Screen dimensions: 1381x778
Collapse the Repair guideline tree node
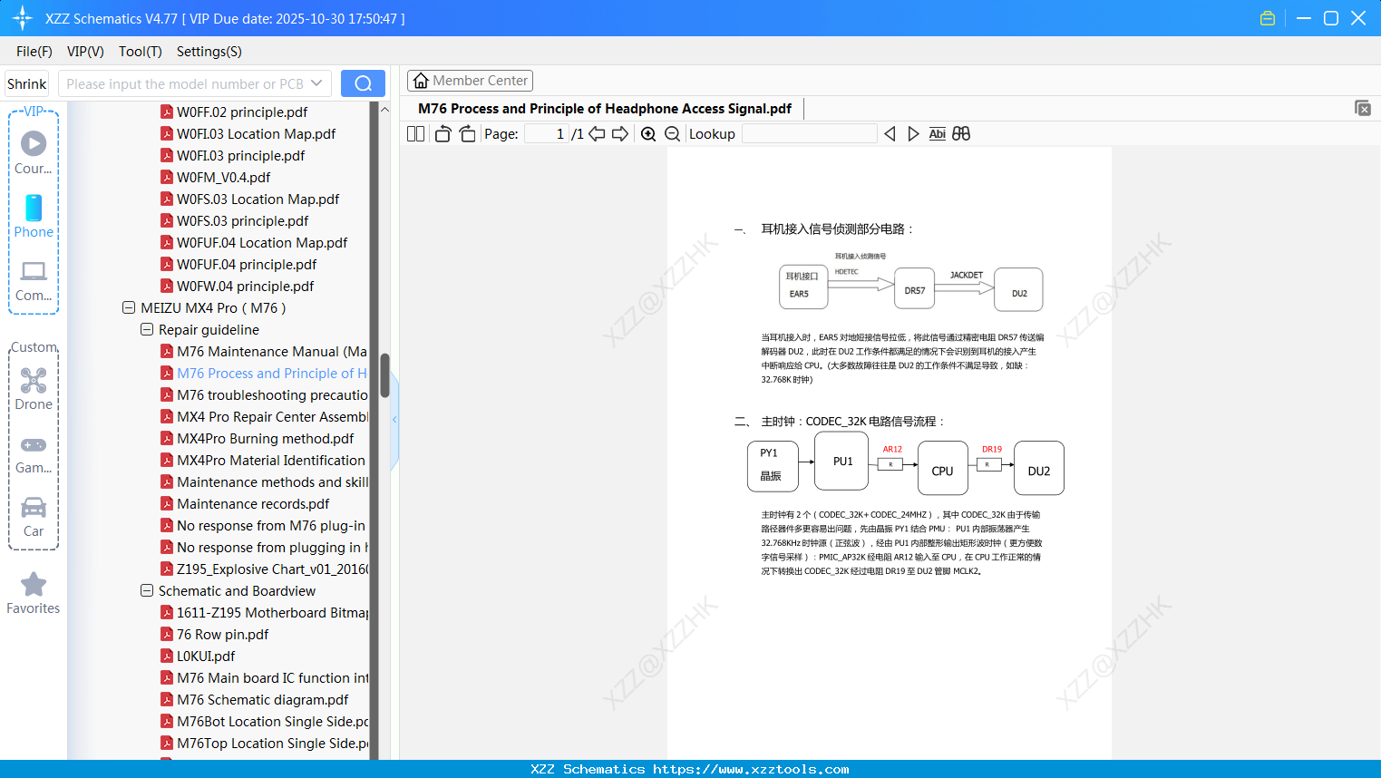[146, 329]
